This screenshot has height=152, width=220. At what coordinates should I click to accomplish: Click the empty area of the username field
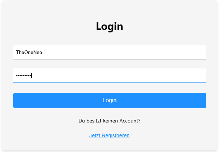pos(123,53)
